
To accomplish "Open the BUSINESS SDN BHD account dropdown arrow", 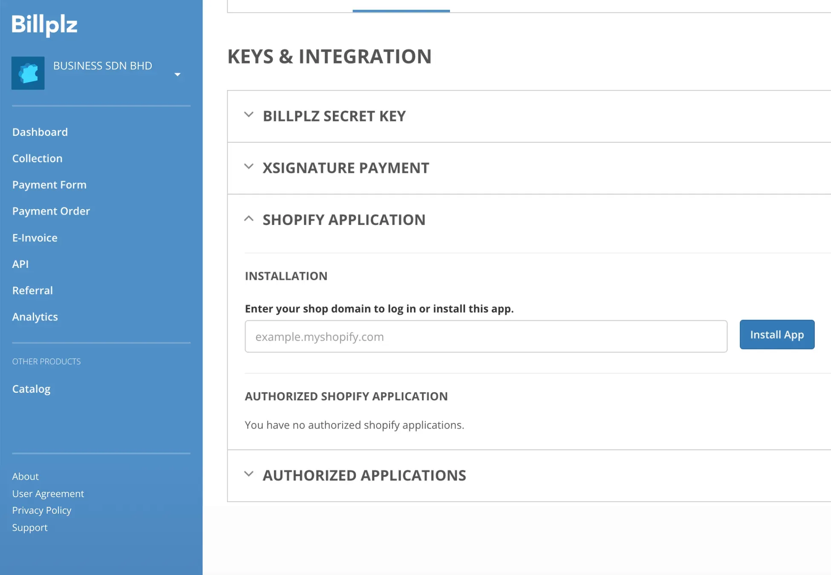I will tap(178, 75).
